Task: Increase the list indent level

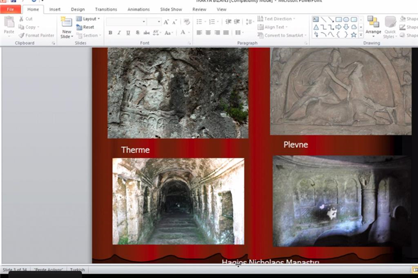Action: click(x=237, y=22)
